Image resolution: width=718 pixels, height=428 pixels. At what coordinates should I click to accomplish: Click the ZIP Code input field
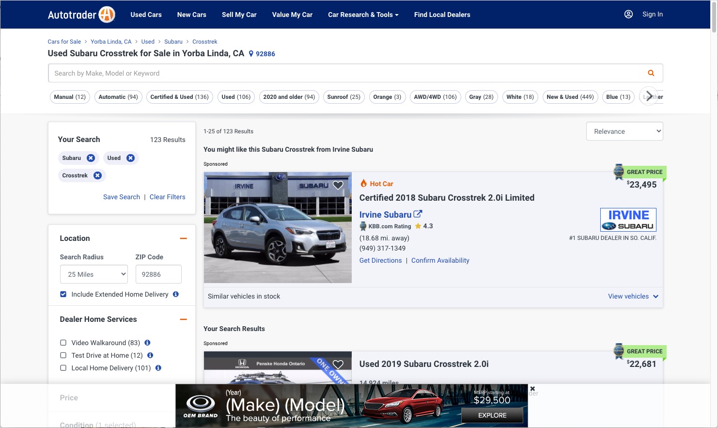[158, 274]
